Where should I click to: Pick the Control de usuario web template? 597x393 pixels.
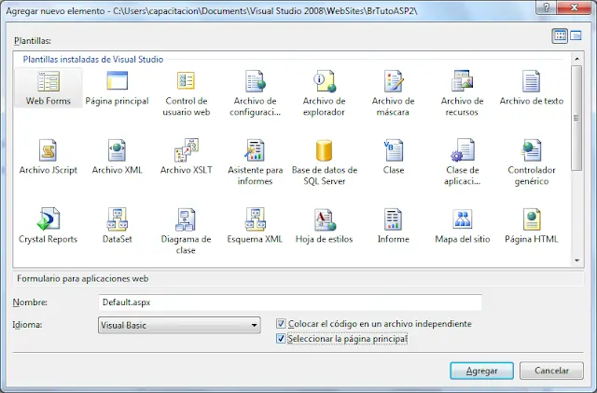coord(187,93)
